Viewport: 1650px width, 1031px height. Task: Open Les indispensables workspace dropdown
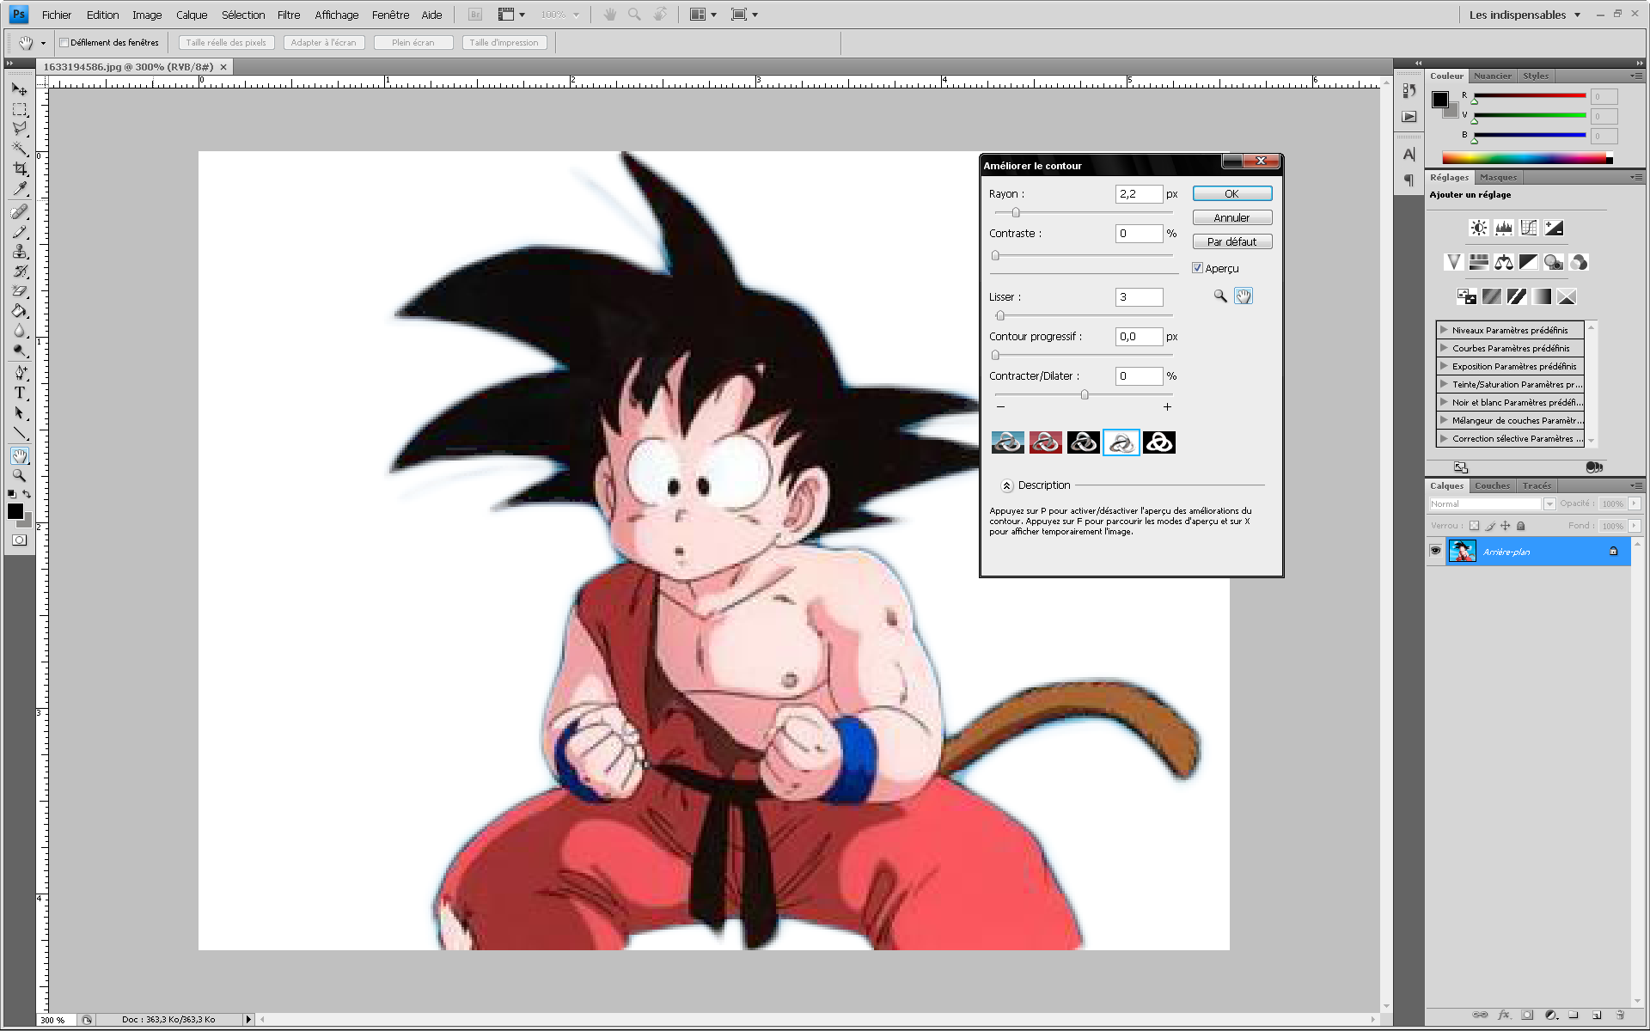pyautogui.click(x=1525, y=15)
